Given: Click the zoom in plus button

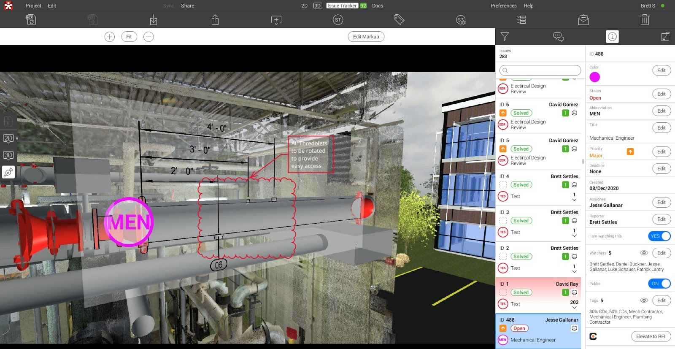Looking at the screenshot, I should pyautogui.click(x=109, y=37).
